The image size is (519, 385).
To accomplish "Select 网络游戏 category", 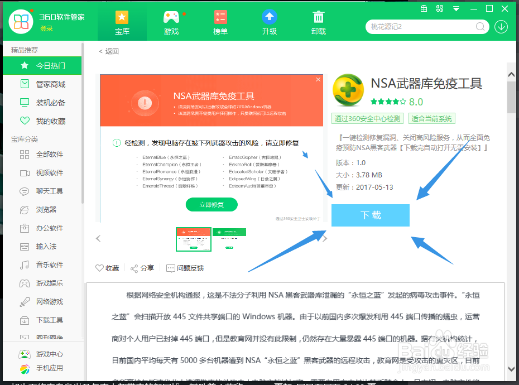I will [42, 301].
